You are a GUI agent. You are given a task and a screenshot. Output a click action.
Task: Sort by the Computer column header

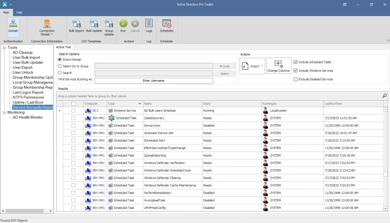[x=95, y=104]
